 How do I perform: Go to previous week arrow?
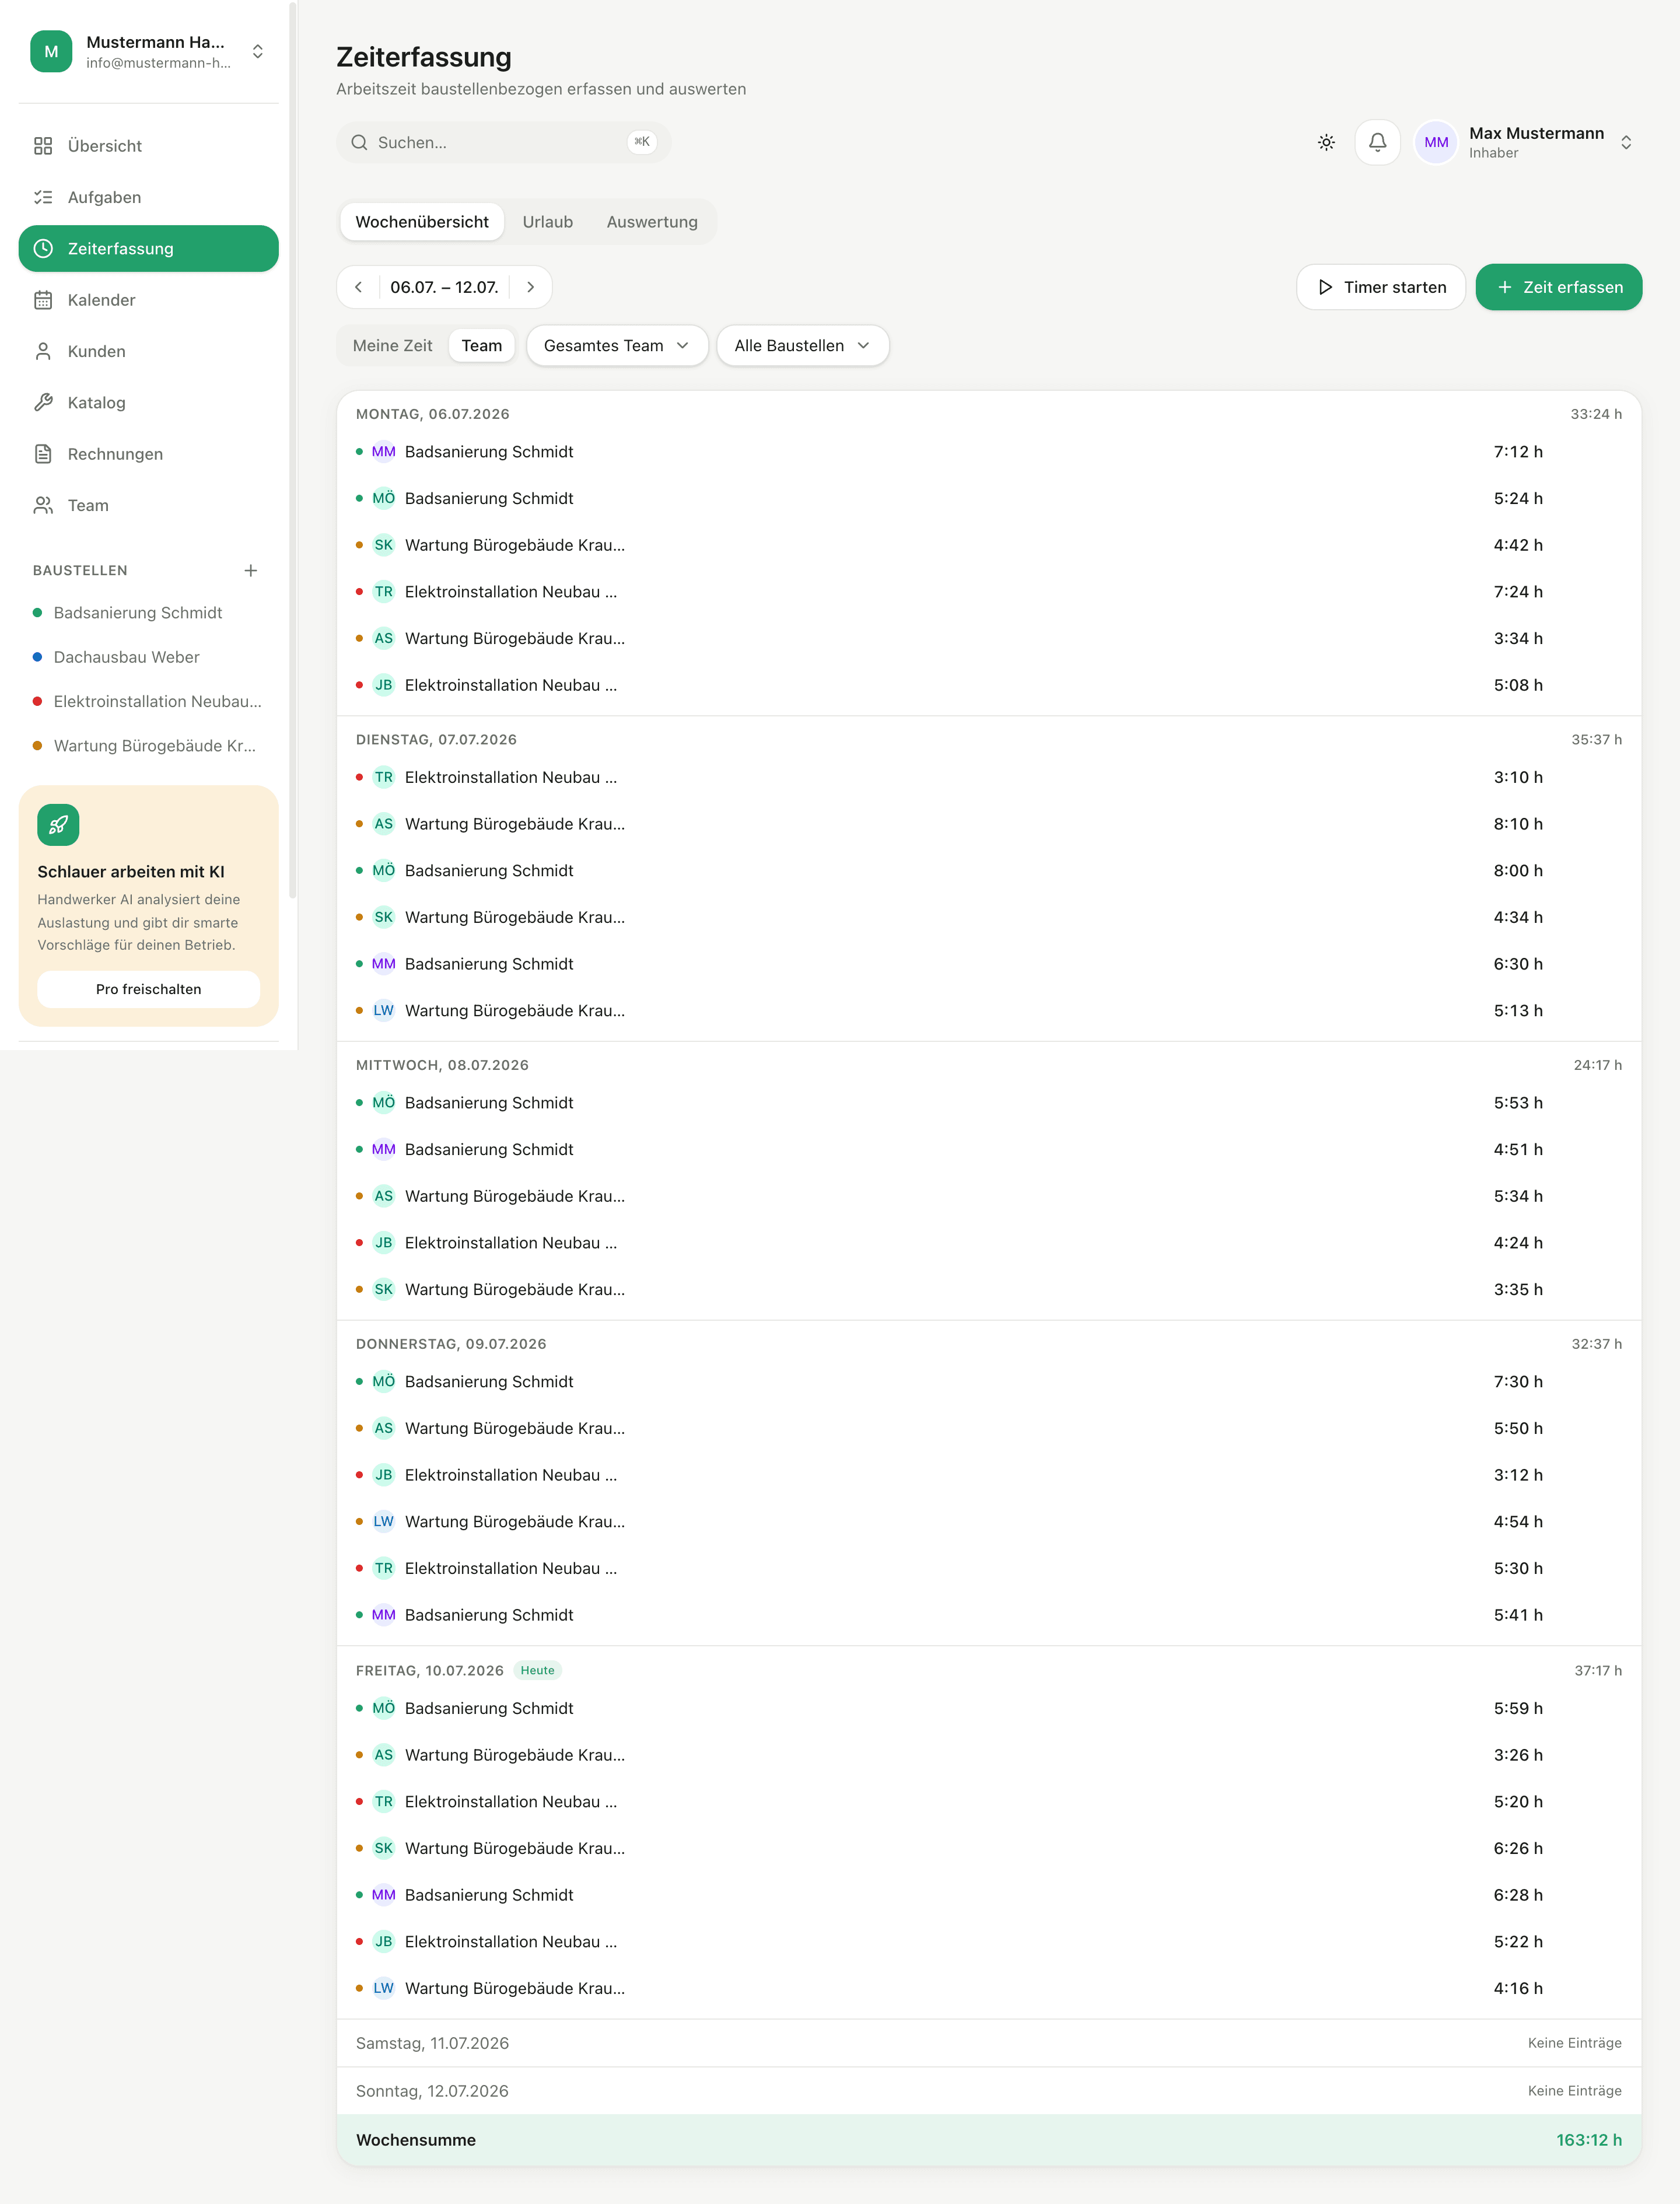(x=358, y=287)
